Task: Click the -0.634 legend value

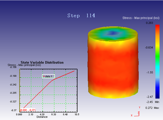Action: coord(149,47)
